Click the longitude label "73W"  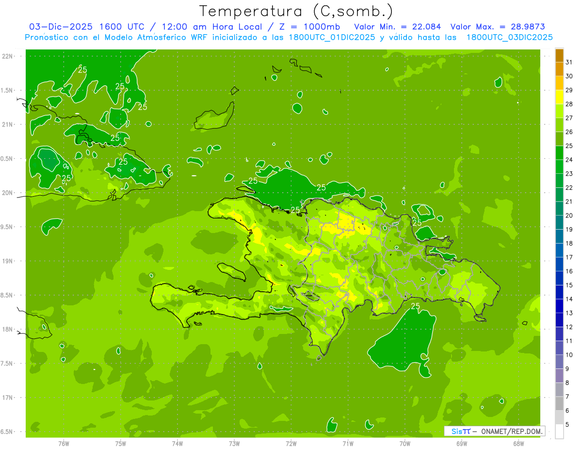[234, 443]
